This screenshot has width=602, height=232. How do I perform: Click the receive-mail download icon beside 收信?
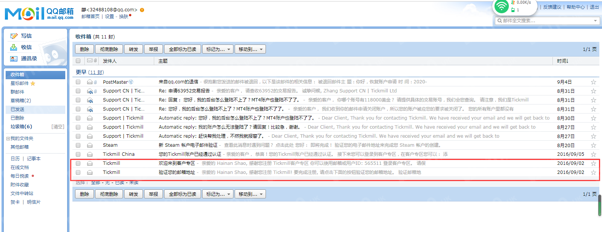[14, 47]
